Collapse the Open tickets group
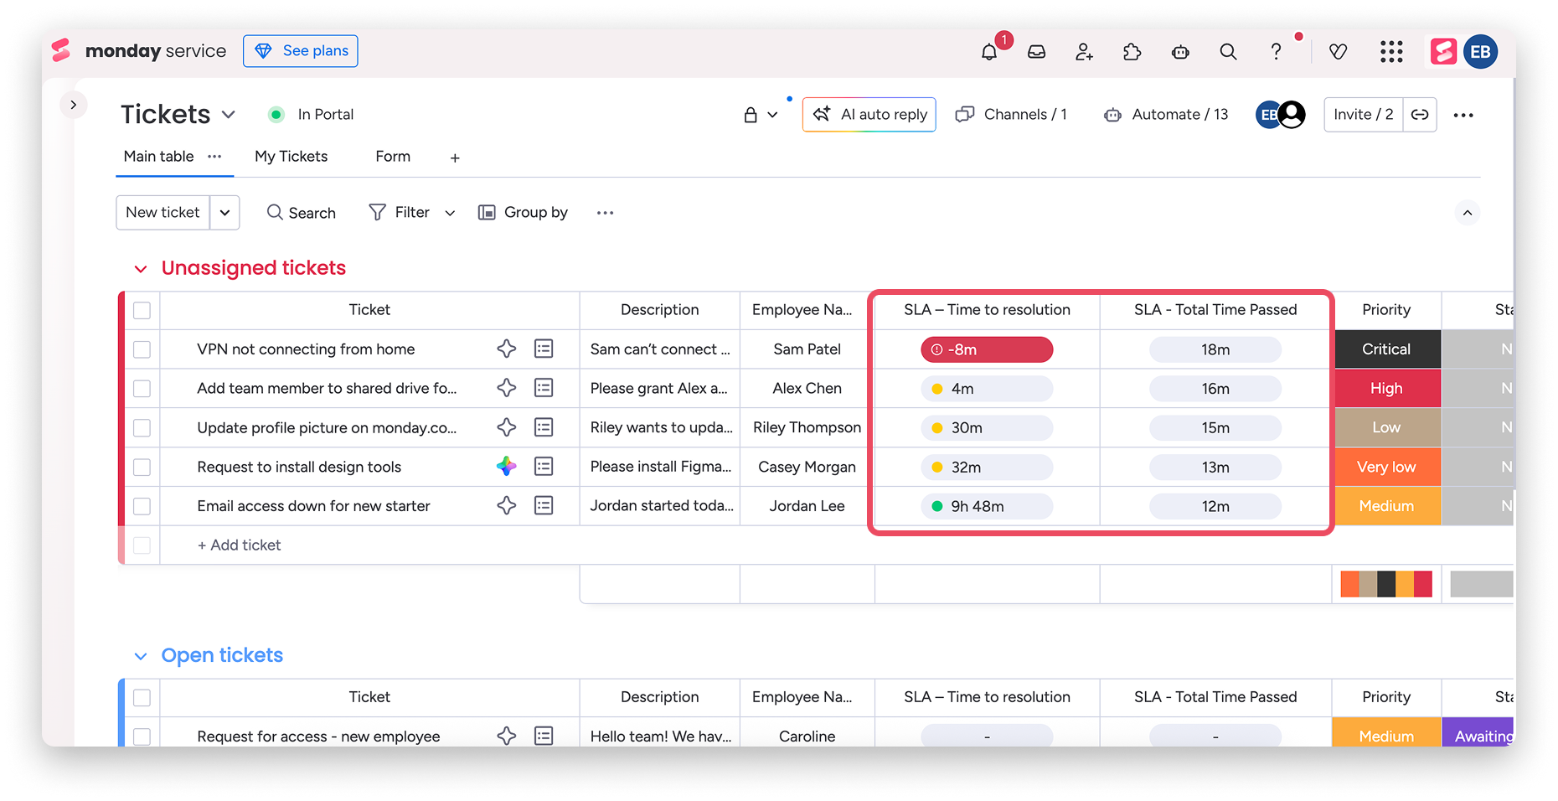This screenshot has width=1558, height=801. [x=141, y=656]
